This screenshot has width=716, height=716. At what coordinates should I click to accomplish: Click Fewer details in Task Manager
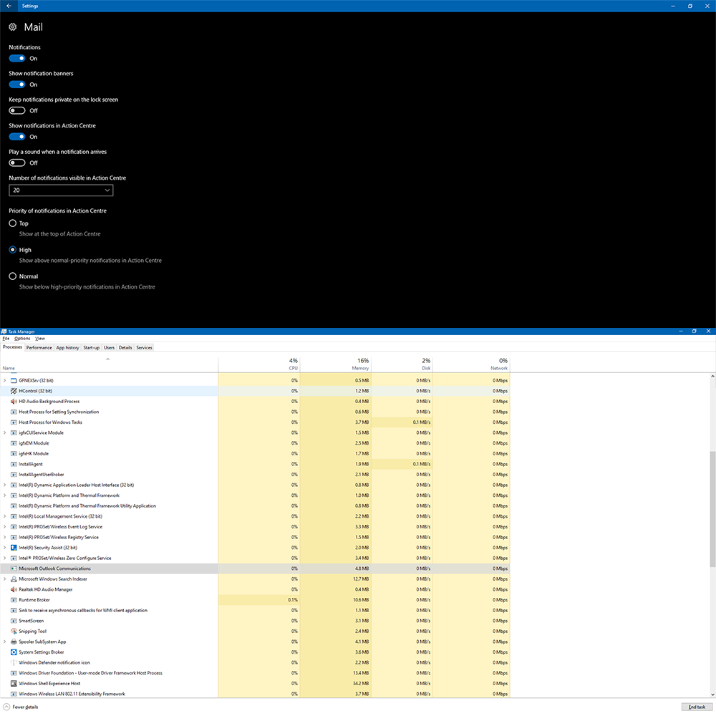click(21, 707)
